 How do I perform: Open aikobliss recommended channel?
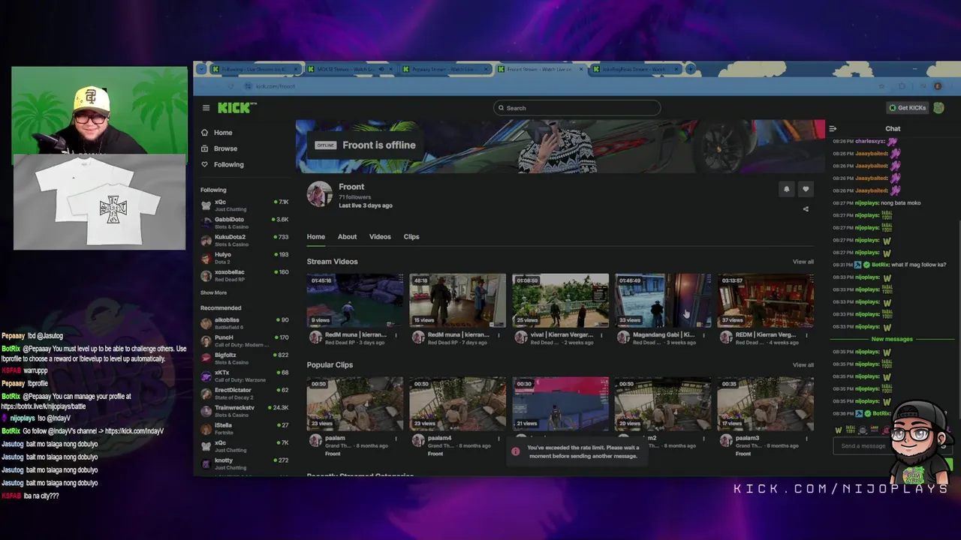[244, 323]
